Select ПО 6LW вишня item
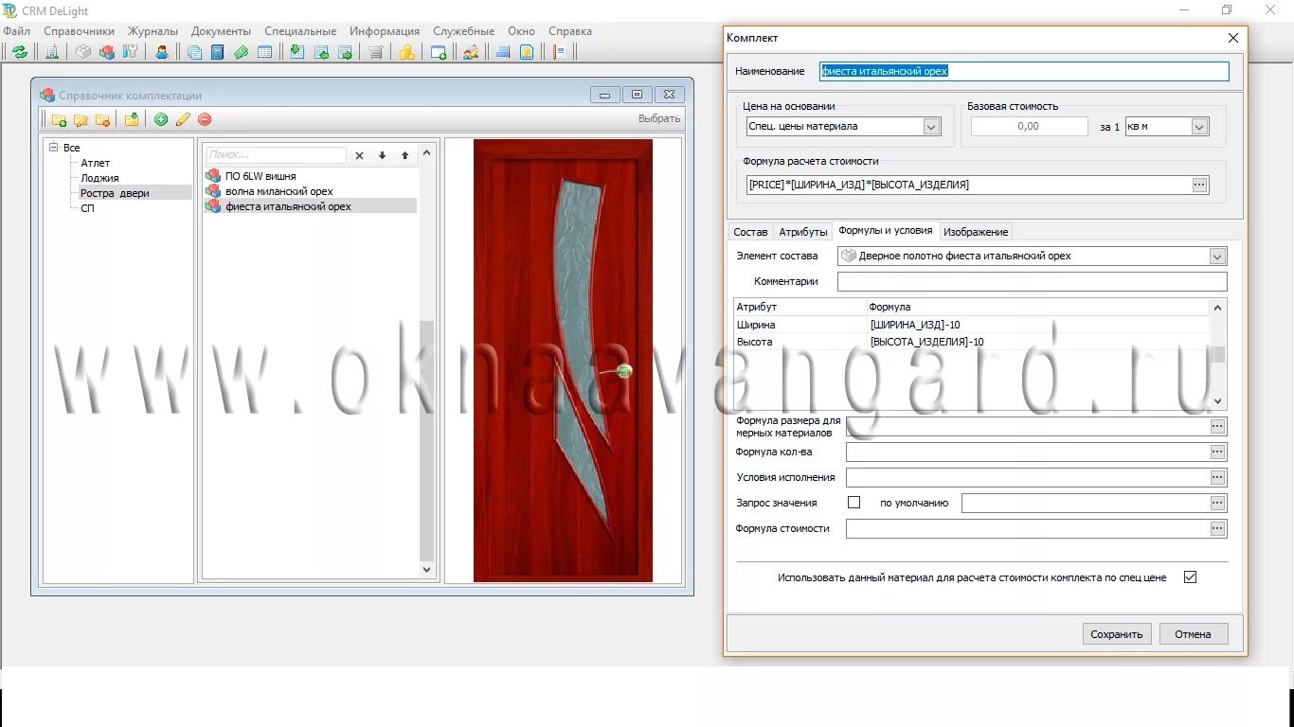The image size is (1294, 727). tap(261, 176)
